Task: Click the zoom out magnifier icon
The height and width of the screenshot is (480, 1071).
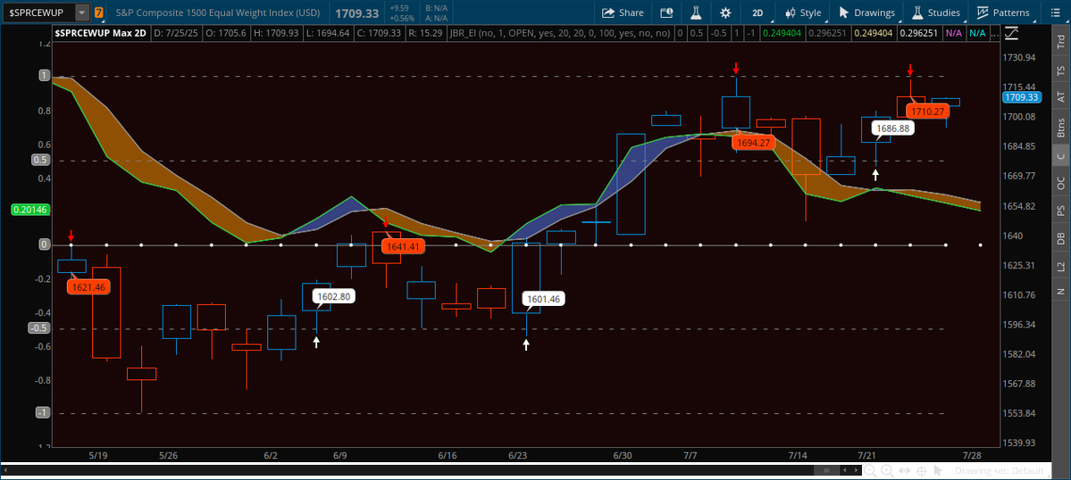Action: coord(869,470)
